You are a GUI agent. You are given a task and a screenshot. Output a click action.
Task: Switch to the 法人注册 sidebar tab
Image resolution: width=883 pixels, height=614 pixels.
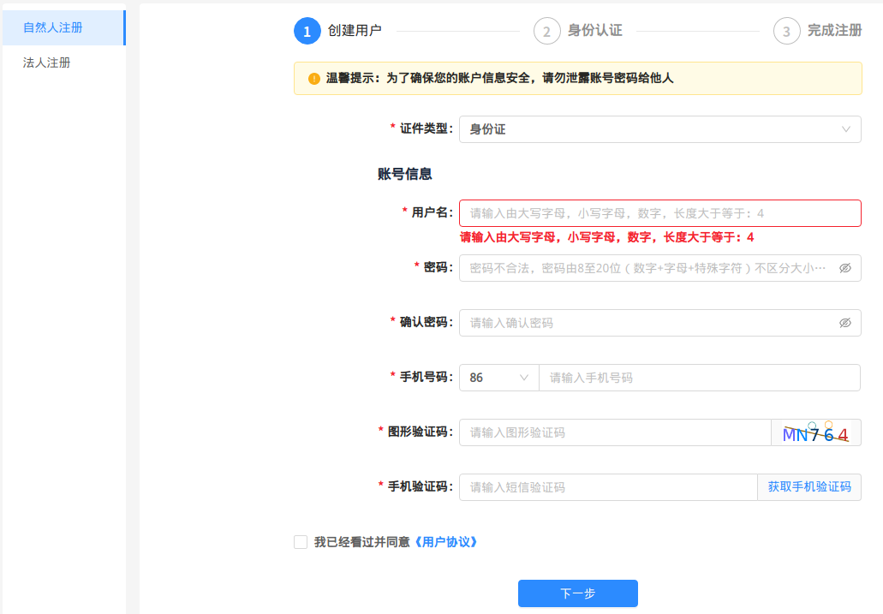[x=47, y=63]
